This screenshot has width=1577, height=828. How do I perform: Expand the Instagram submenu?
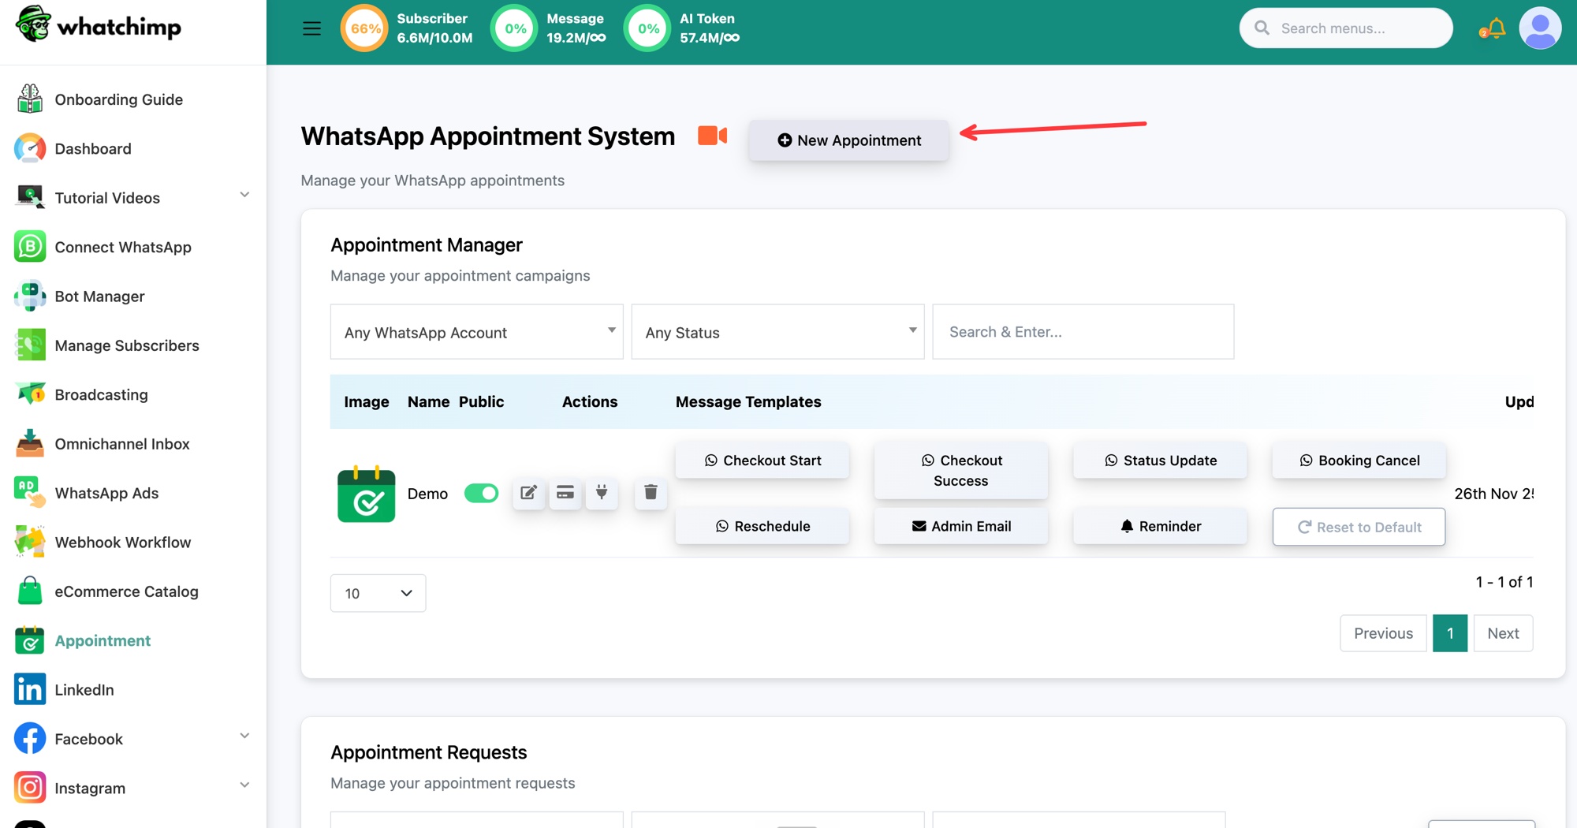(244, 785)
